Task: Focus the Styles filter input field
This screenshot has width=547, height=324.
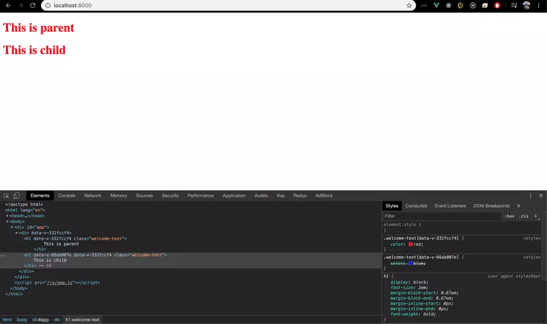Action: coord(442,216)
